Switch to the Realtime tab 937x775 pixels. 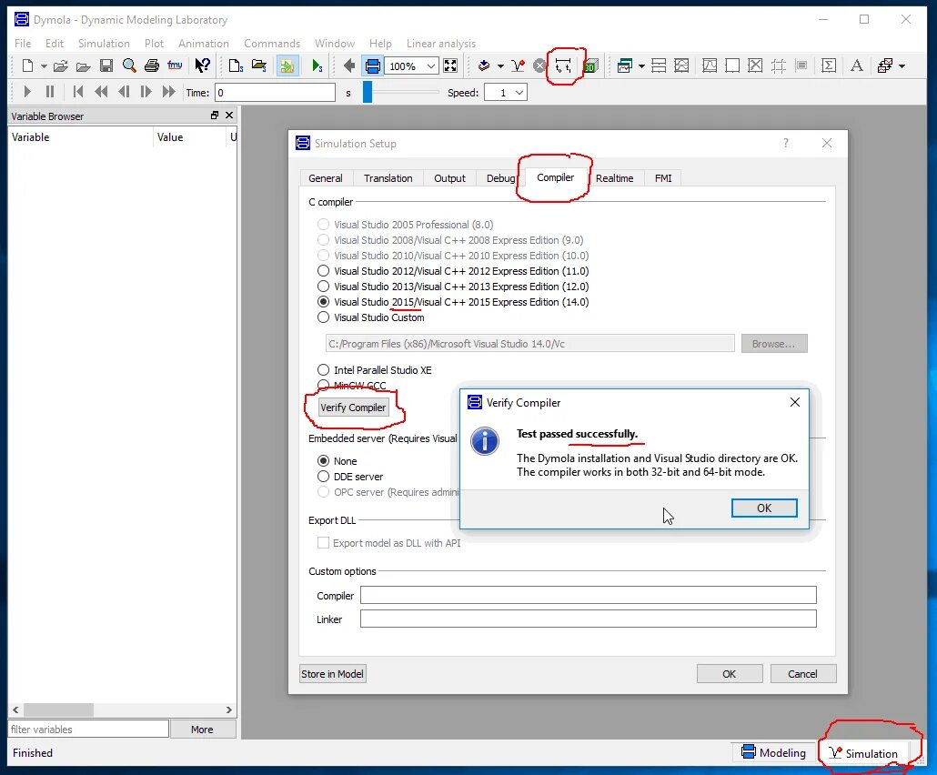(614, 178)
